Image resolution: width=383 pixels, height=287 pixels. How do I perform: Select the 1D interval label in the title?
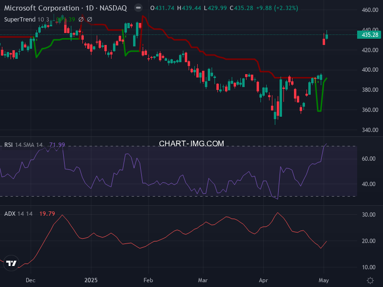90,8
